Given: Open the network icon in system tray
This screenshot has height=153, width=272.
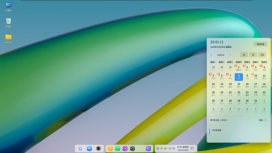Looking at the screenshot, I should coord(170,148).
